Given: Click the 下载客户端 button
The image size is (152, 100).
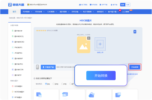Looking at the screenshot, I should pyautogui.click(x=48, y=67).
